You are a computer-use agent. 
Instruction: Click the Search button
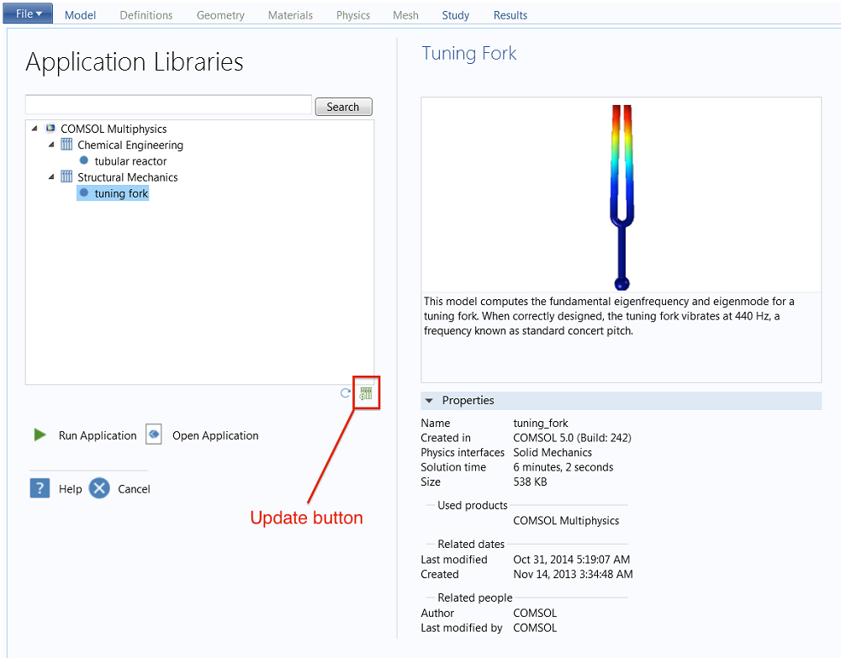click(x=343, y=107)
